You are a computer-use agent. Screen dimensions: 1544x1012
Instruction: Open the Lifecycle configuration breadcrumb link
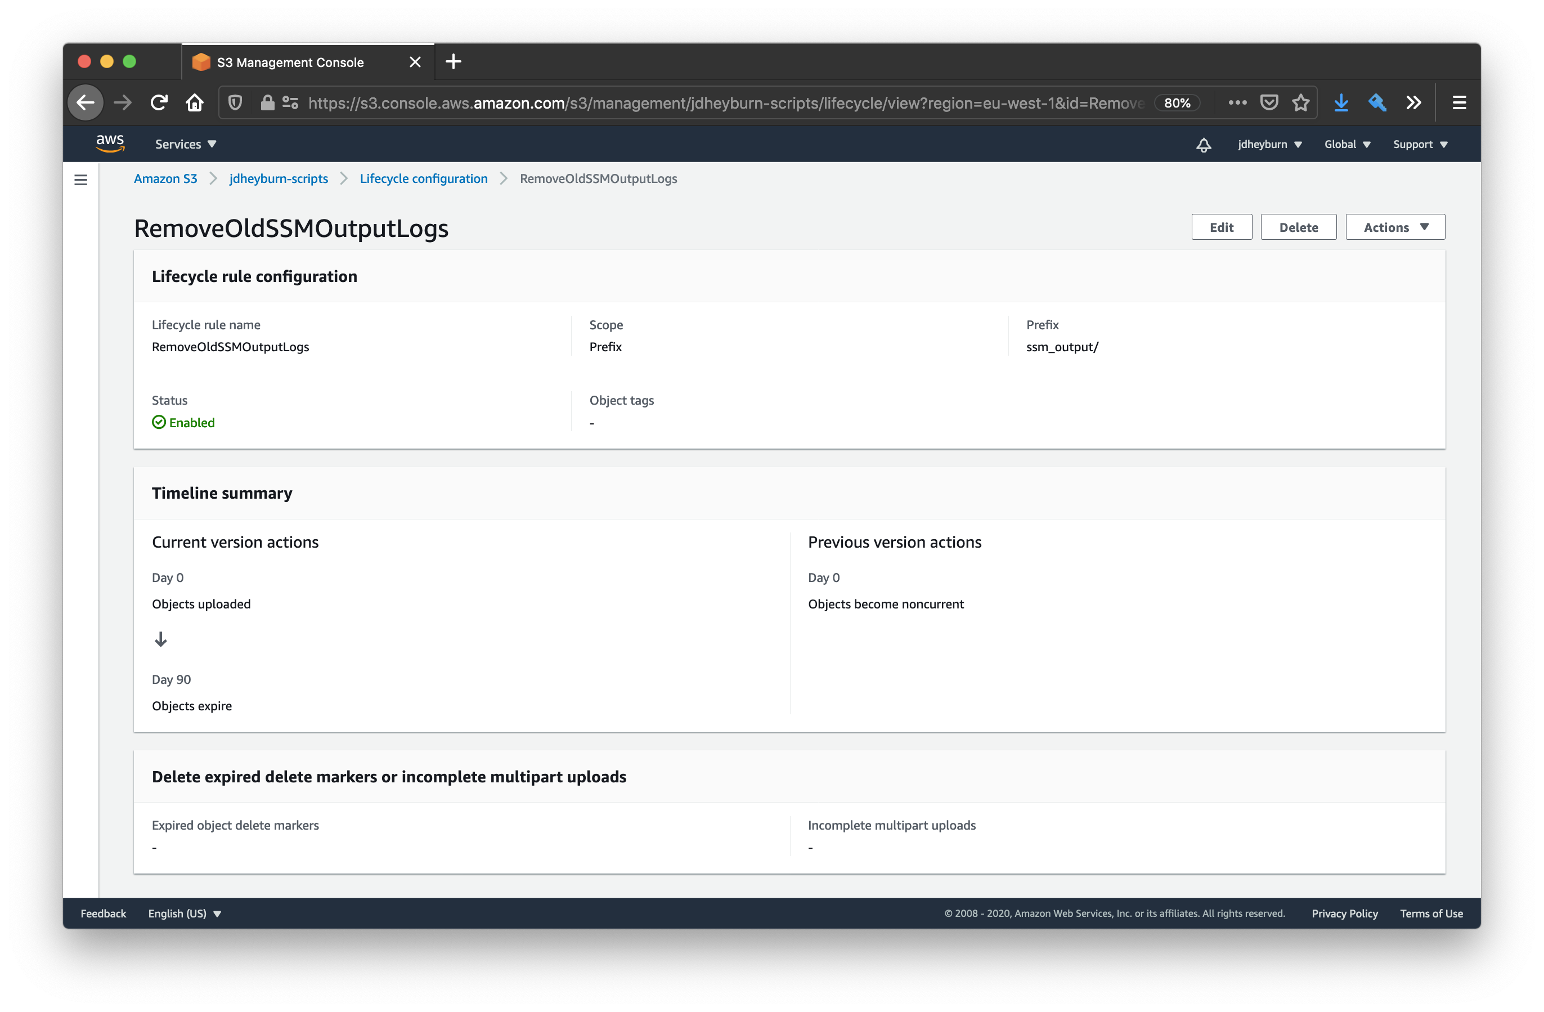[x=424, y=178]
